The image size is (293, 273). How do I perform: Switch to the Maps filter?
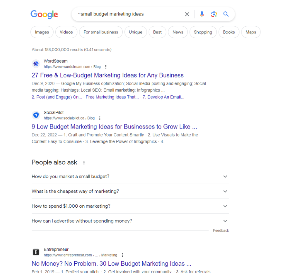[251, 32]
